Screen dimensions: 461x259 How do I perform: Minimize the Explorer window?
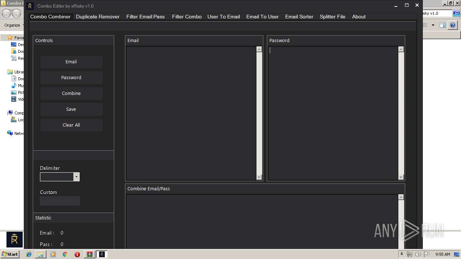[x=445, y=3]
